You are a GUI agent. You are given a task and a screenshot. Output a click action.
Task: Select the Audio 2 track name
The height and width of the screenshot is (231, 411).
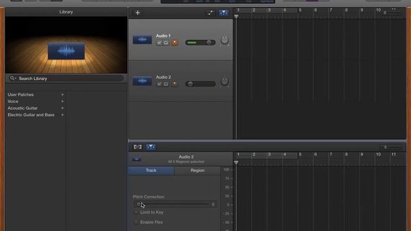[163, 77]
